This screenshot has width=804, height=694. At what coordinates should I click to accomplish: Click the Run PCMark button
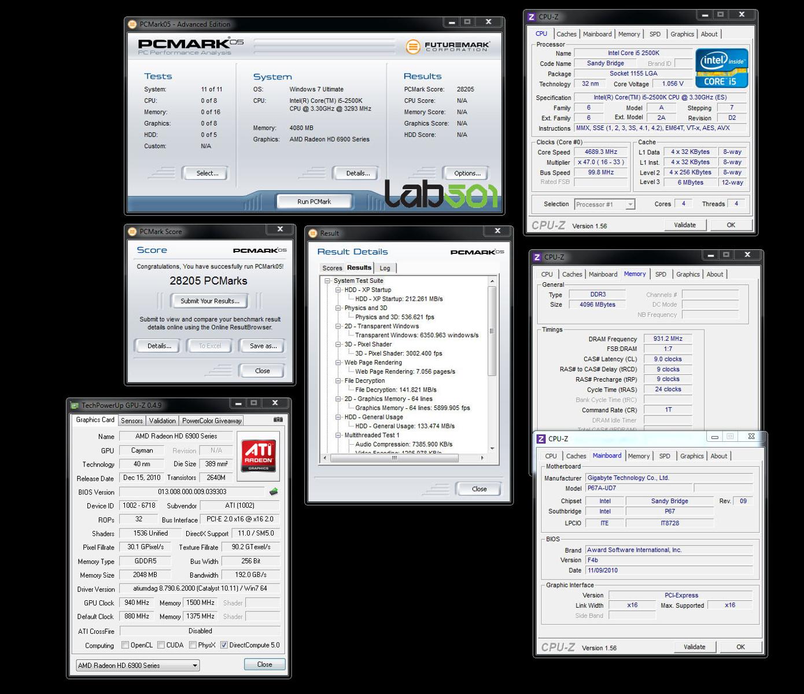tap(314, 201)
